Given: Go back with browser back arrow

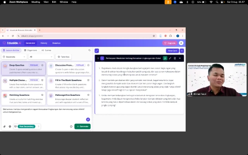Looking at the screenshot, I should click(3, 36).
